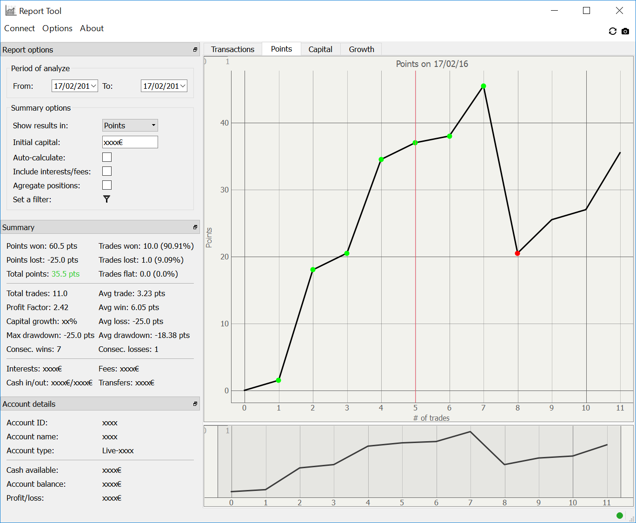Click the red losing point at trade 8
Screen dimensions: 636x523
click(517, 253)
